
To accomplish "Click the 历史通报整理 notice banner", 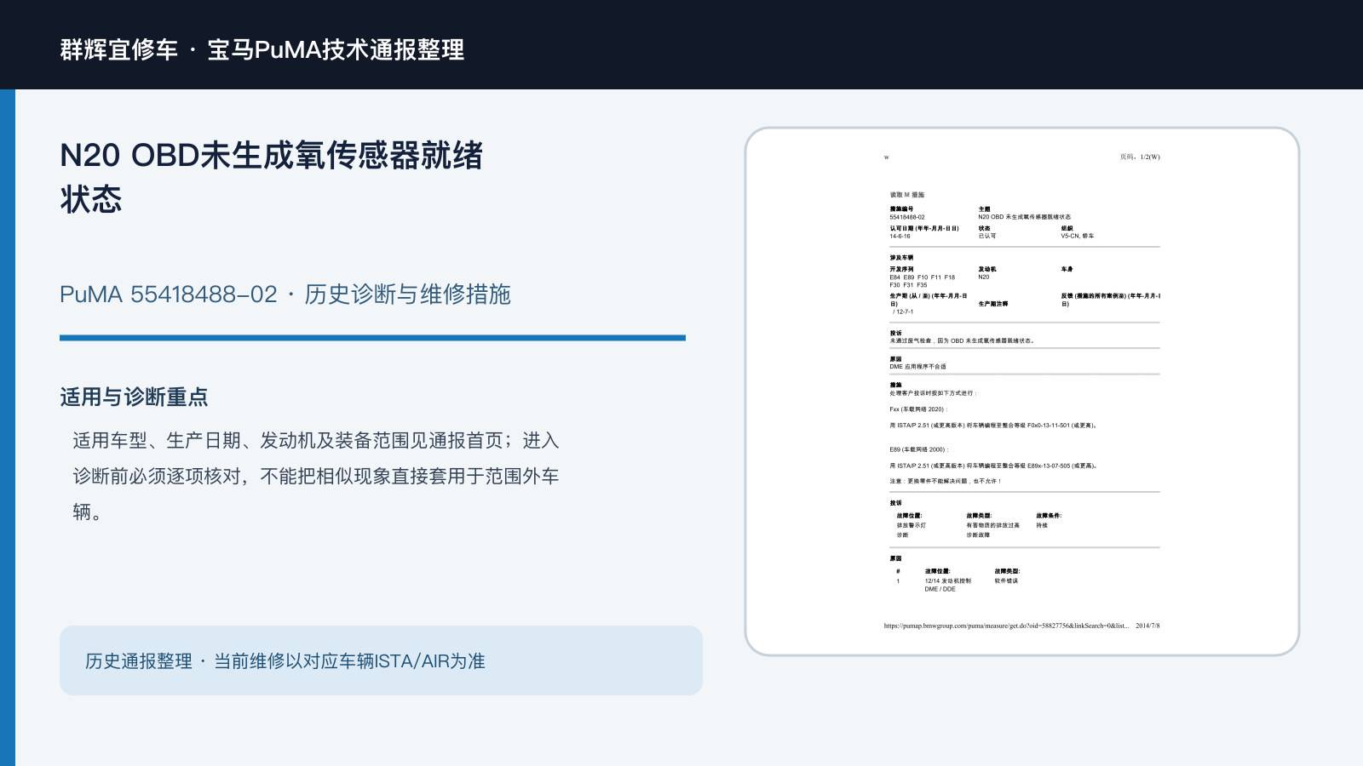I will [x=381, y=660].
